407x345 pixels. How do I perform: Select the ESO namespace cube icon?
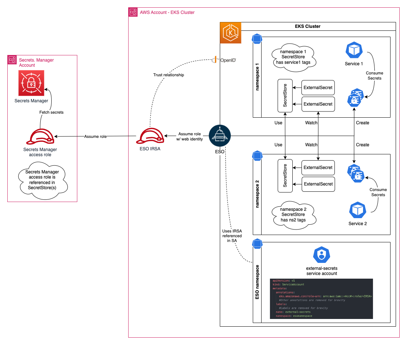click(x=257, y=244)
